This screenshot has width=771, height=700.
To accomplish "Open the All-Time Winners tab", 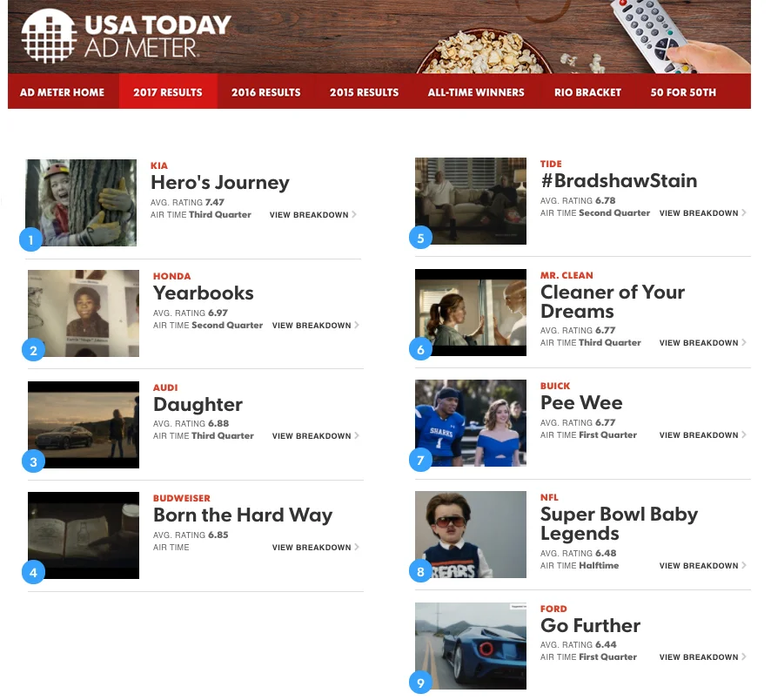I will click(476, 92).
